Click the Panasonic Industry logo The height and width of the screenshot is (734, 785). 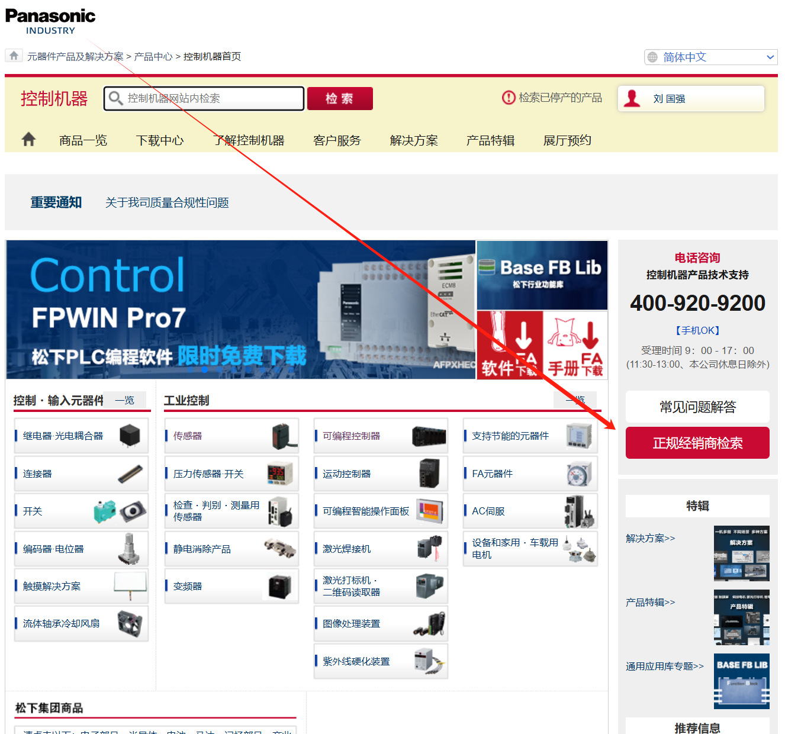coord(50,21)
